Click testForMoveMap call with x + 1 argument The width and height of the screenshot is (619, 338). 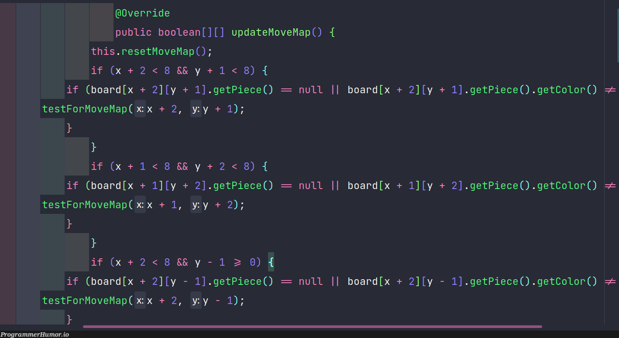[143, 205]
